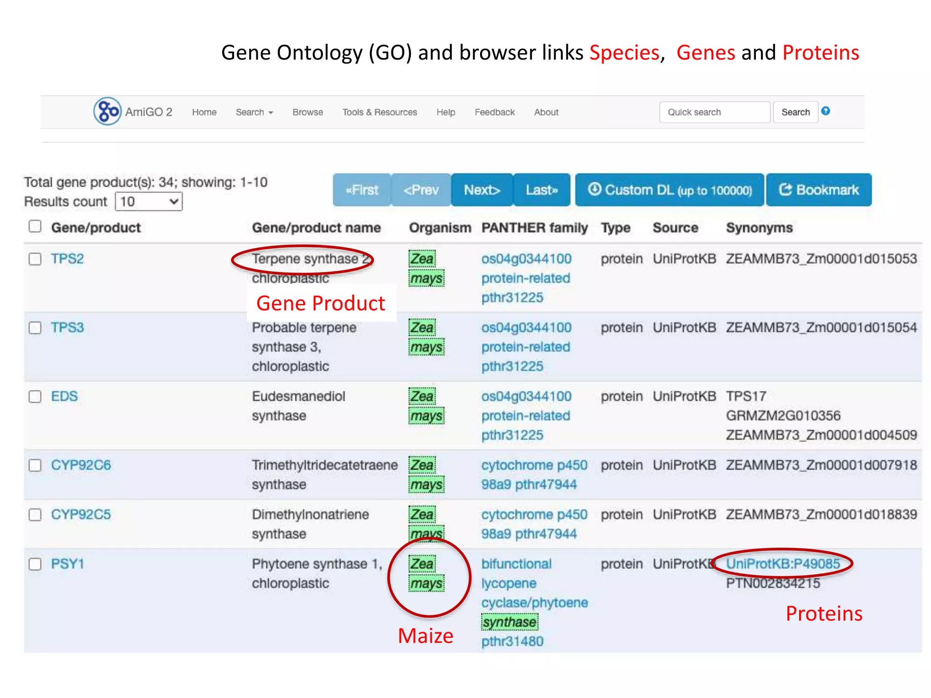Open Browse in the navbar
The height and width of the screenshot is (698, 931).
[308, 112]
